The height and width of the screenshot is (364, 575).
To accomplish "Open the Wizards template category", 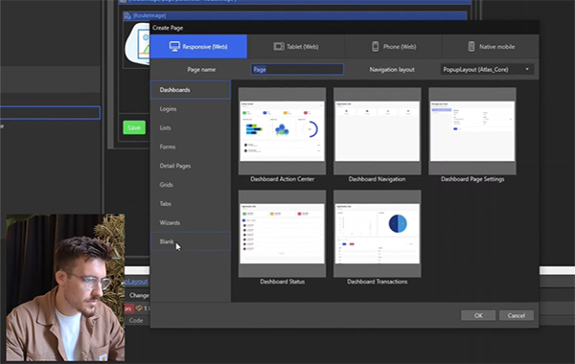I will (x=191, y=222).
